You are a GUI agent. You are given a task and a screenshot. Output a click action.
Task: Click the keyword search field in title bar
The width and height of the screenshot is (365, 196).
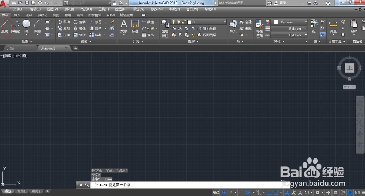point(241,3)
